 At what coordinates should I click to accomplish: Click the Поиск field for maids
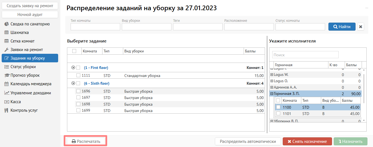point(305,55)
